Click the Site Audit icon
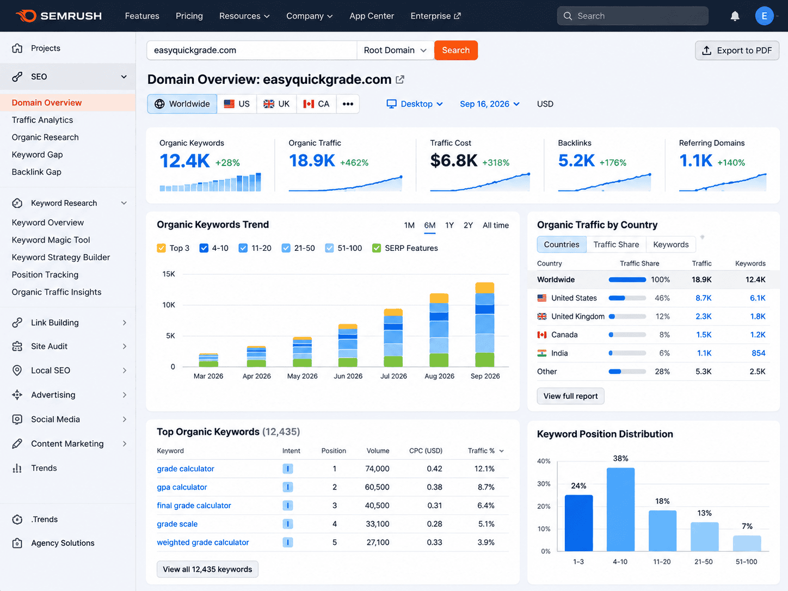 (17, 346)
